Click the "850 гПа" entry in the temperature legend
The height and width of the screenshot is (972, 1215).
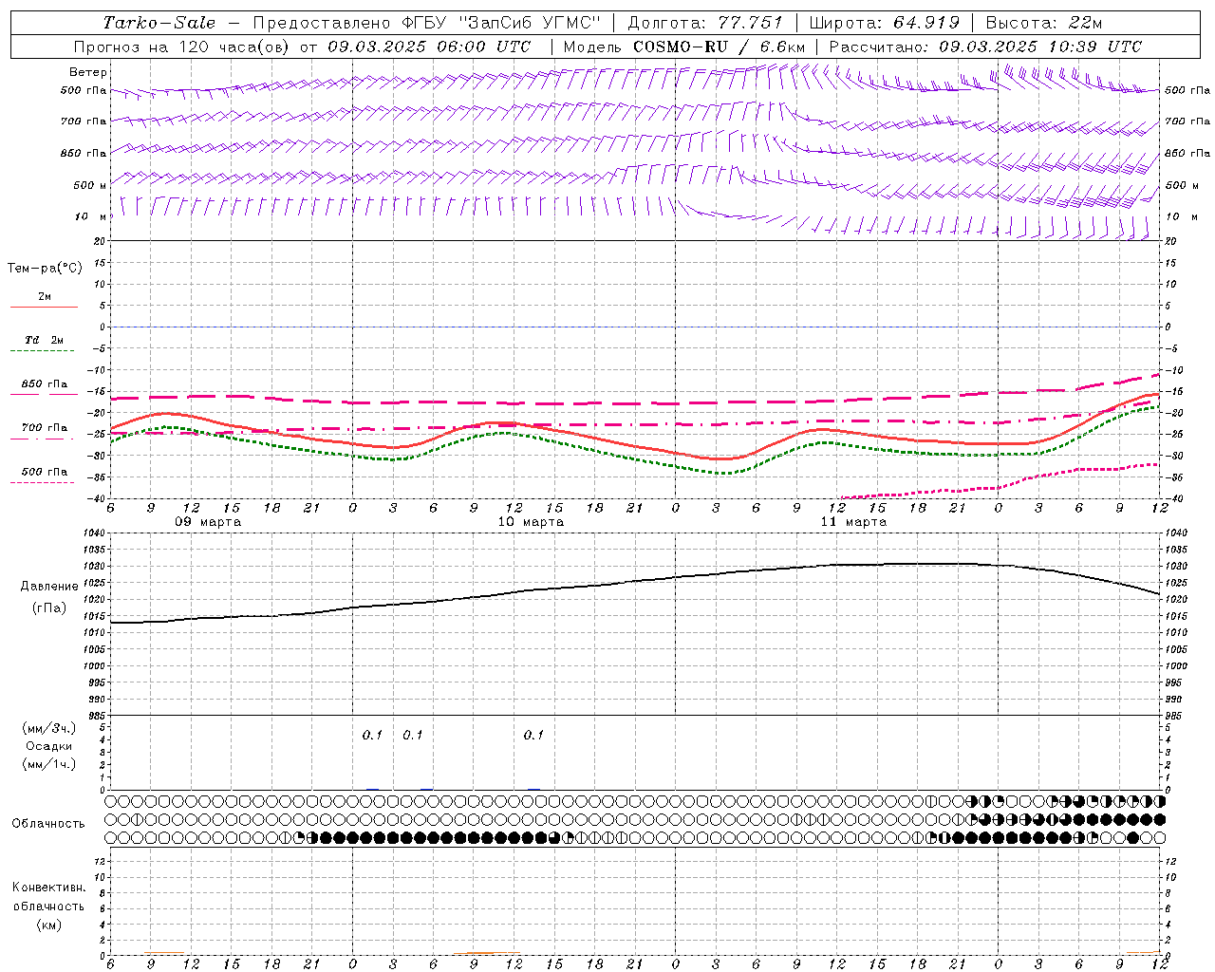[x=45, y=384]
